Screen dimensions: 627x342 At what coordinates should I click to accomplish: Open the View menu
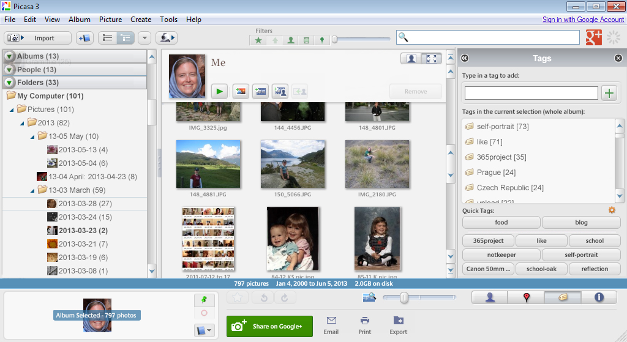click(52, 19)
